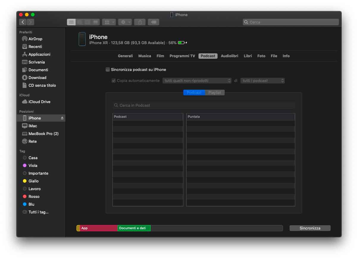Open the group-by arrangement dropdown

coord(109,22)
